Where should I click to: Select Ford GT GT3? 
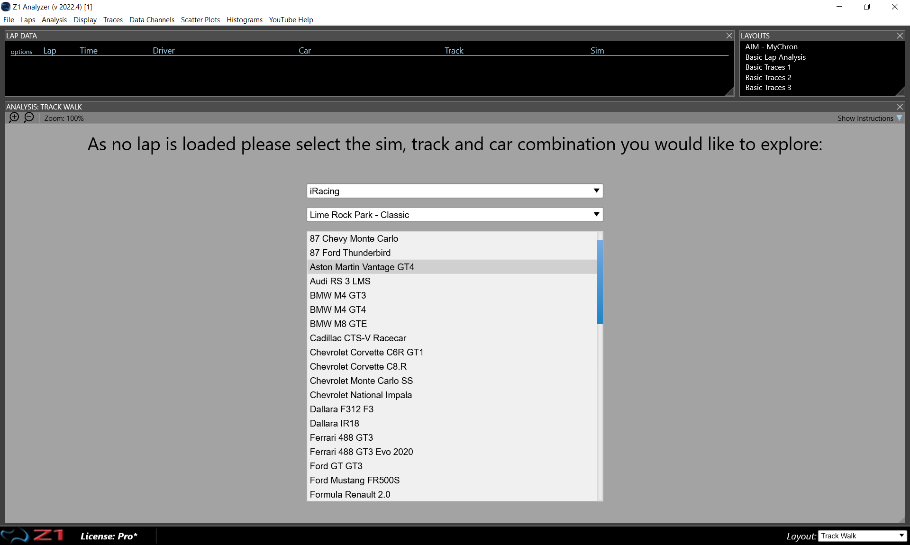[x=452, y=466]
